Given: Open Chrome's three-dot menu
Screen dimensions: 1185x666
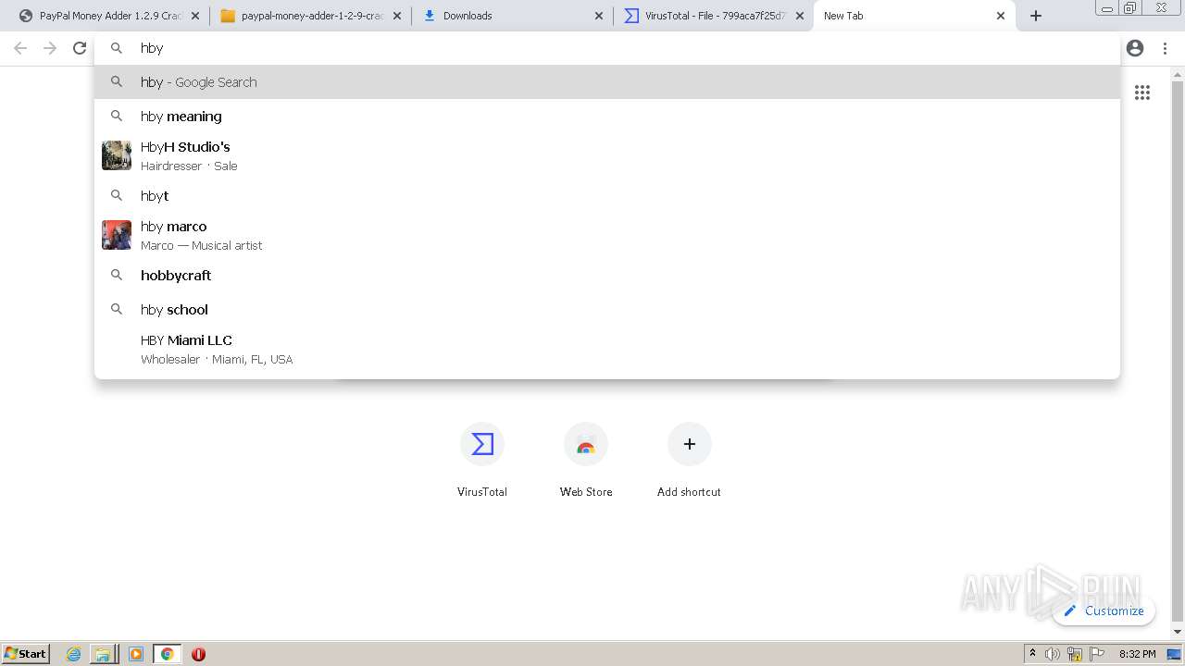Looking at the screenshot, I should (1165, 48).
